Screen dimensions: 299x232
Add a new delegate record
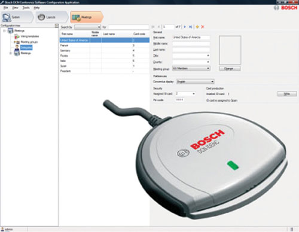point(197,27)
